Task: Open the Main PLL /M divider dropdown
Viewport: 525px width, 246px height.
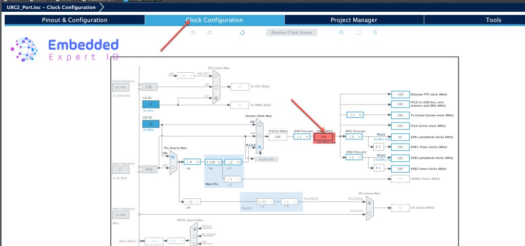Action: 192,161
